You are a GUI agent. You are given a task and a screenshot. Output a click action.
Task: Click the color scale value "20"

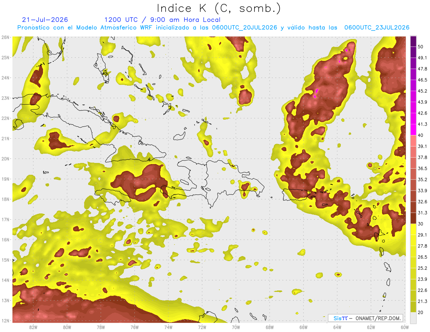[x=421, y=312]
